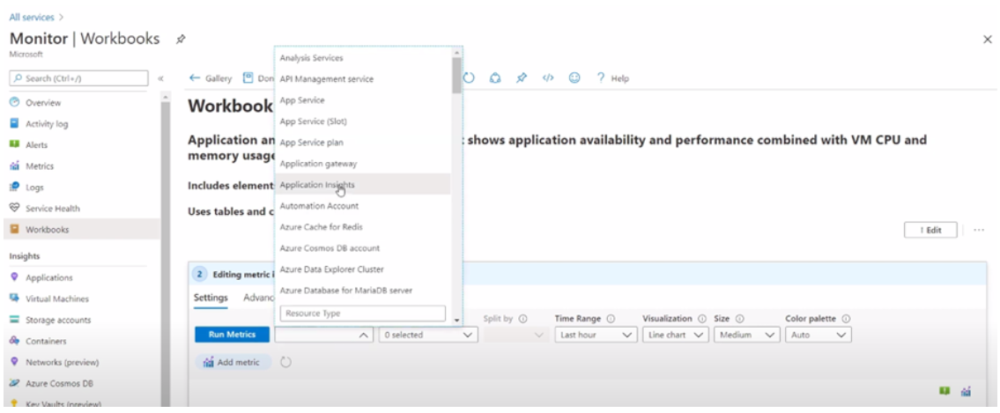This screenshot has width=1000, height=413.
Task: Select Analysis Services from the dropdown list
Action: coord(362,58)
